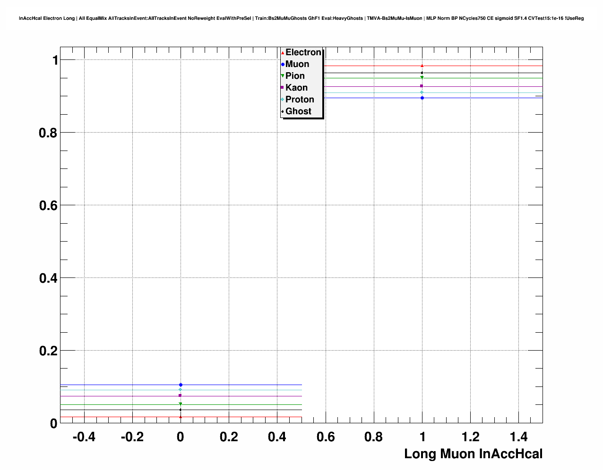This screenshot has height=470, width=603.
Task: Click the Proton legend entry
Action: click(298, 100)
